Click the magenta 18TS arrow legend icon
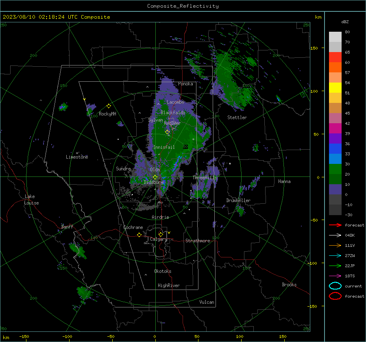Screen dimensions: 366x342 coord(335,276)
